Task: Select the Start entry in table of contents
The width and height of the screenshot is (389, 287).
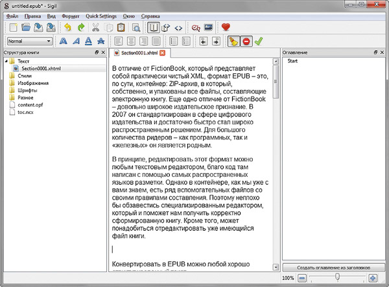Action: pos(292,61)
